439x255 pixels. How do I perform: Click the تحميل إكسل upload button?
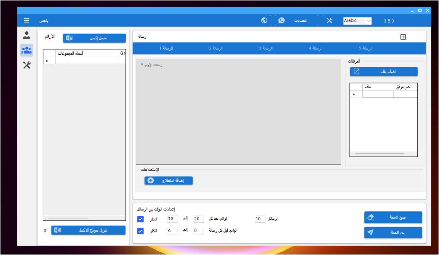pyautogui.click(x=94, y=38)
